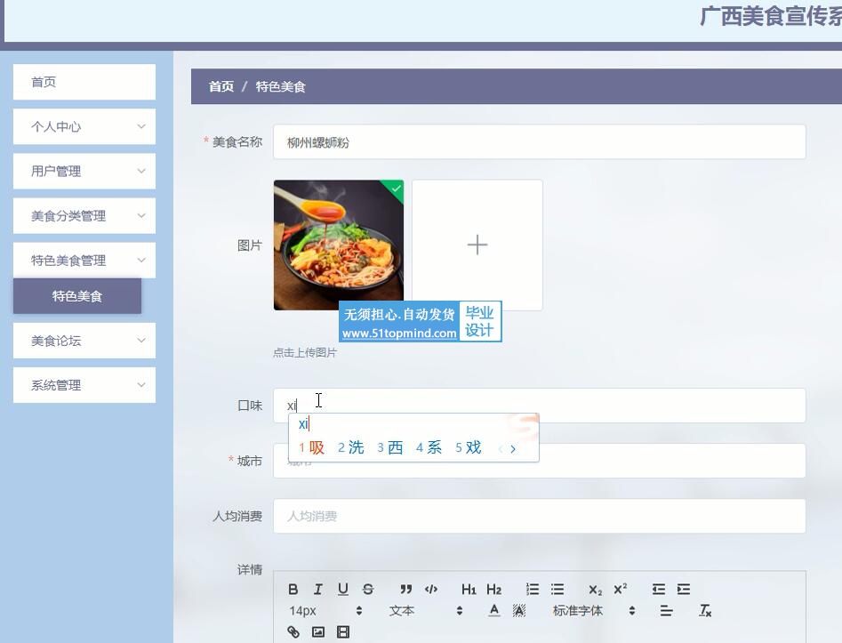
Task: Click the insert link icon
Action: click(x=293, y=631)
